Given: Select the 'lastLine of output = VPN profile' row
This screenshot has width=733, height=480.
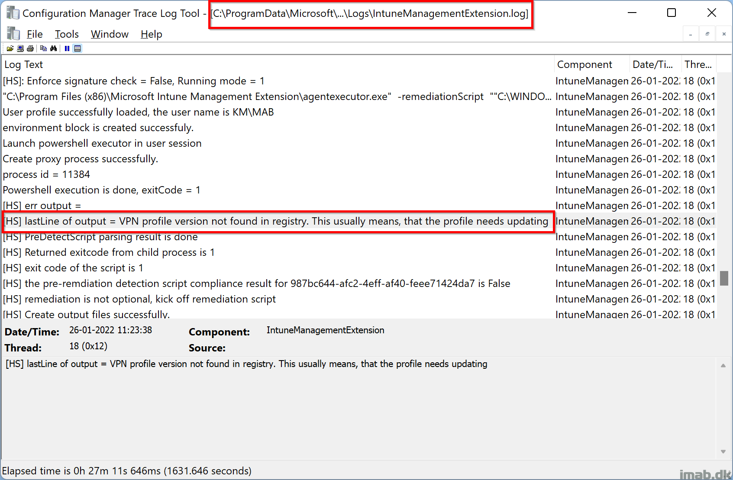Looking at the screenshot, I should coord(359,221).
